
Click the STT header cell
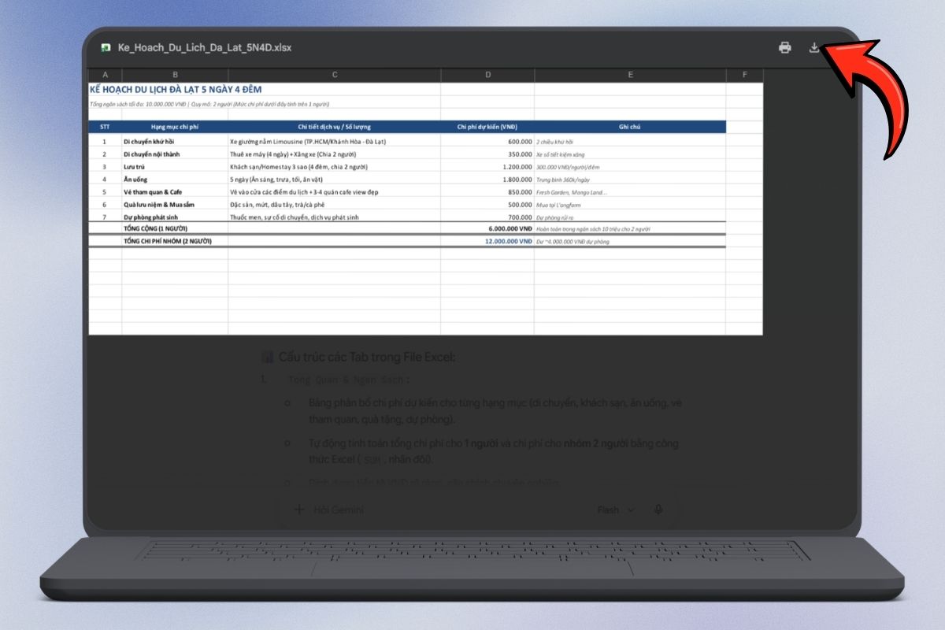[x=105, y=127]
